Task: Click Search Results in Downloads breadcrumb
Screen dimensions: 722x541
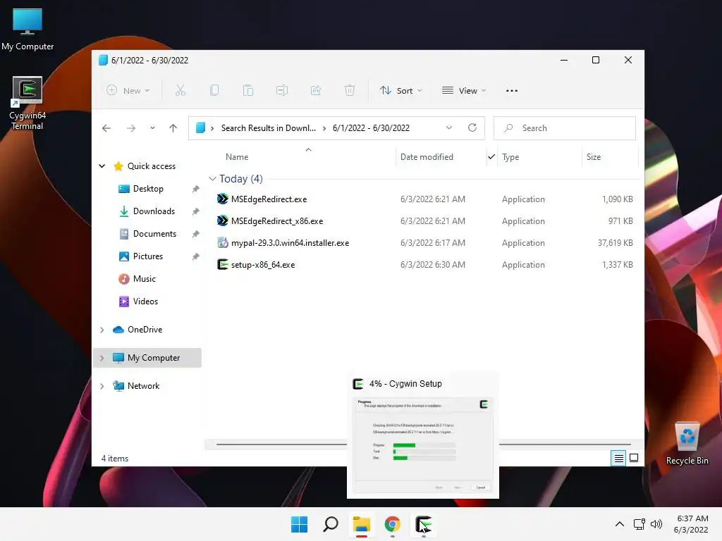Action: tap(269, 128)
